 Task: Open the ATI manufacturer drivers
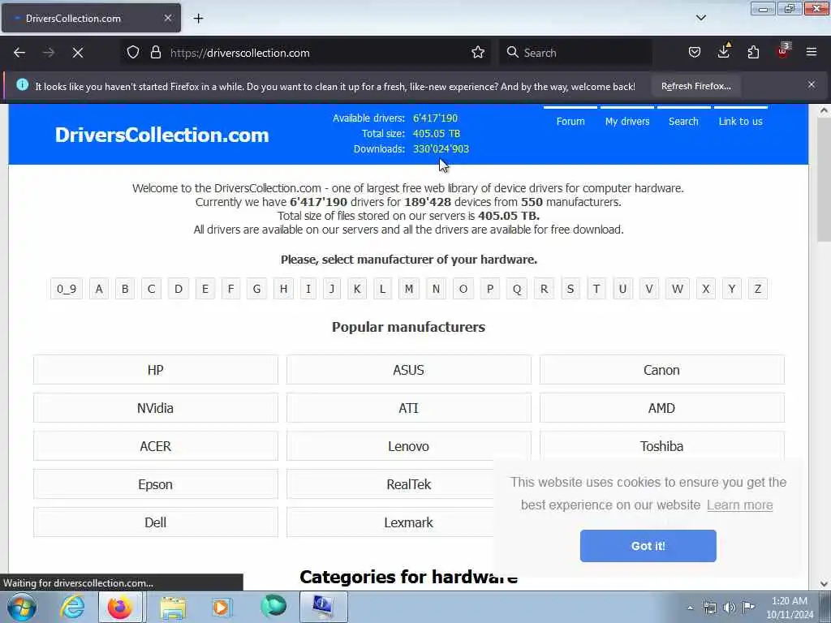click(x=409, y=408)
